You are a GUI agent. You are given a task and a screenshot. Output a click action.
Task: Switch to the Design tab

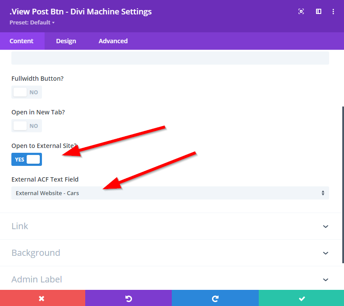point(66,41)
